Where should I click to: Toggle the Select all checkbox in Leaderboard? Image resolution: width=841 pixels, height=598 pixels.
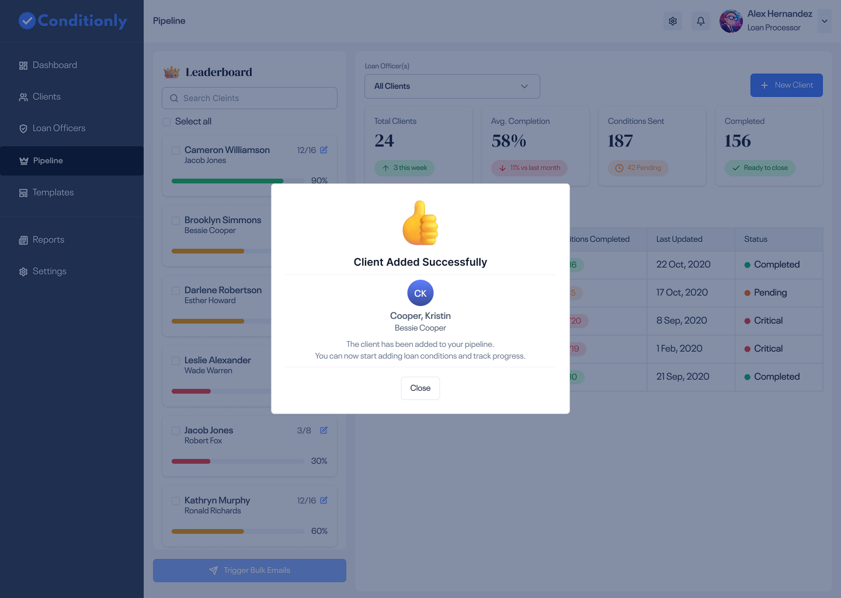point(166,121)
